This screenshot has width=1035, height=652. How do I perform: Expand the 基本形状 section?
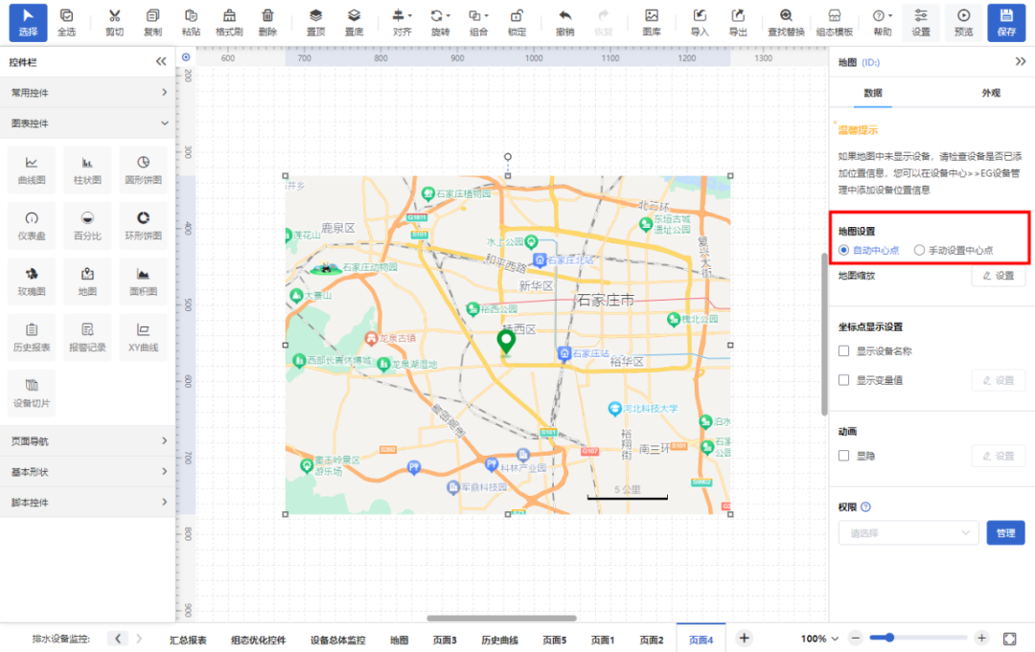[88, 472]
